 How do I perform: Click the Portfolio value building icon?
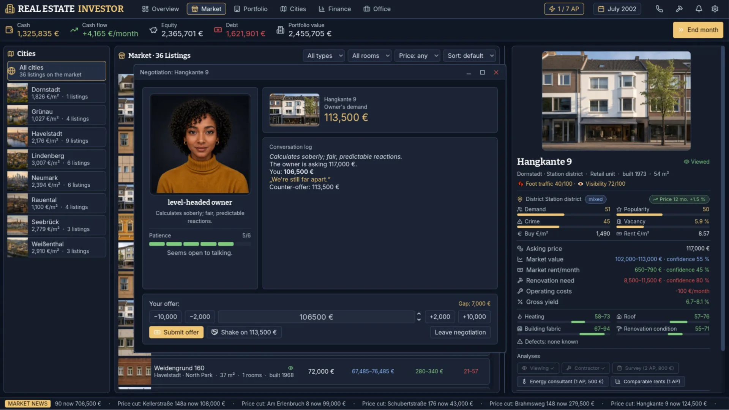click(x=280, y=30)
